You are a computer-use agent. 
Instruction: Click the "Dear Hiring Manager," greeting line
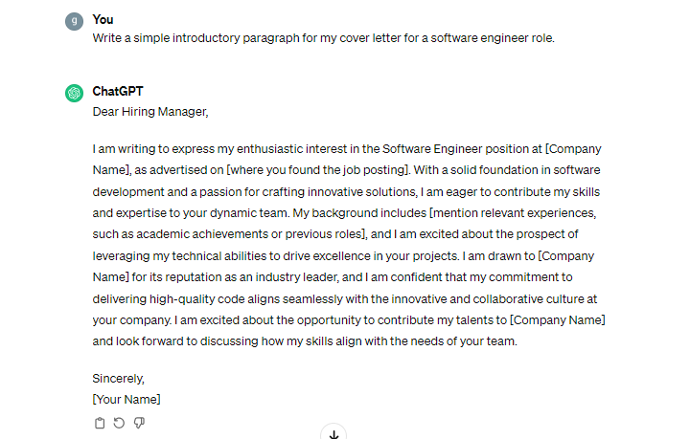149,111
